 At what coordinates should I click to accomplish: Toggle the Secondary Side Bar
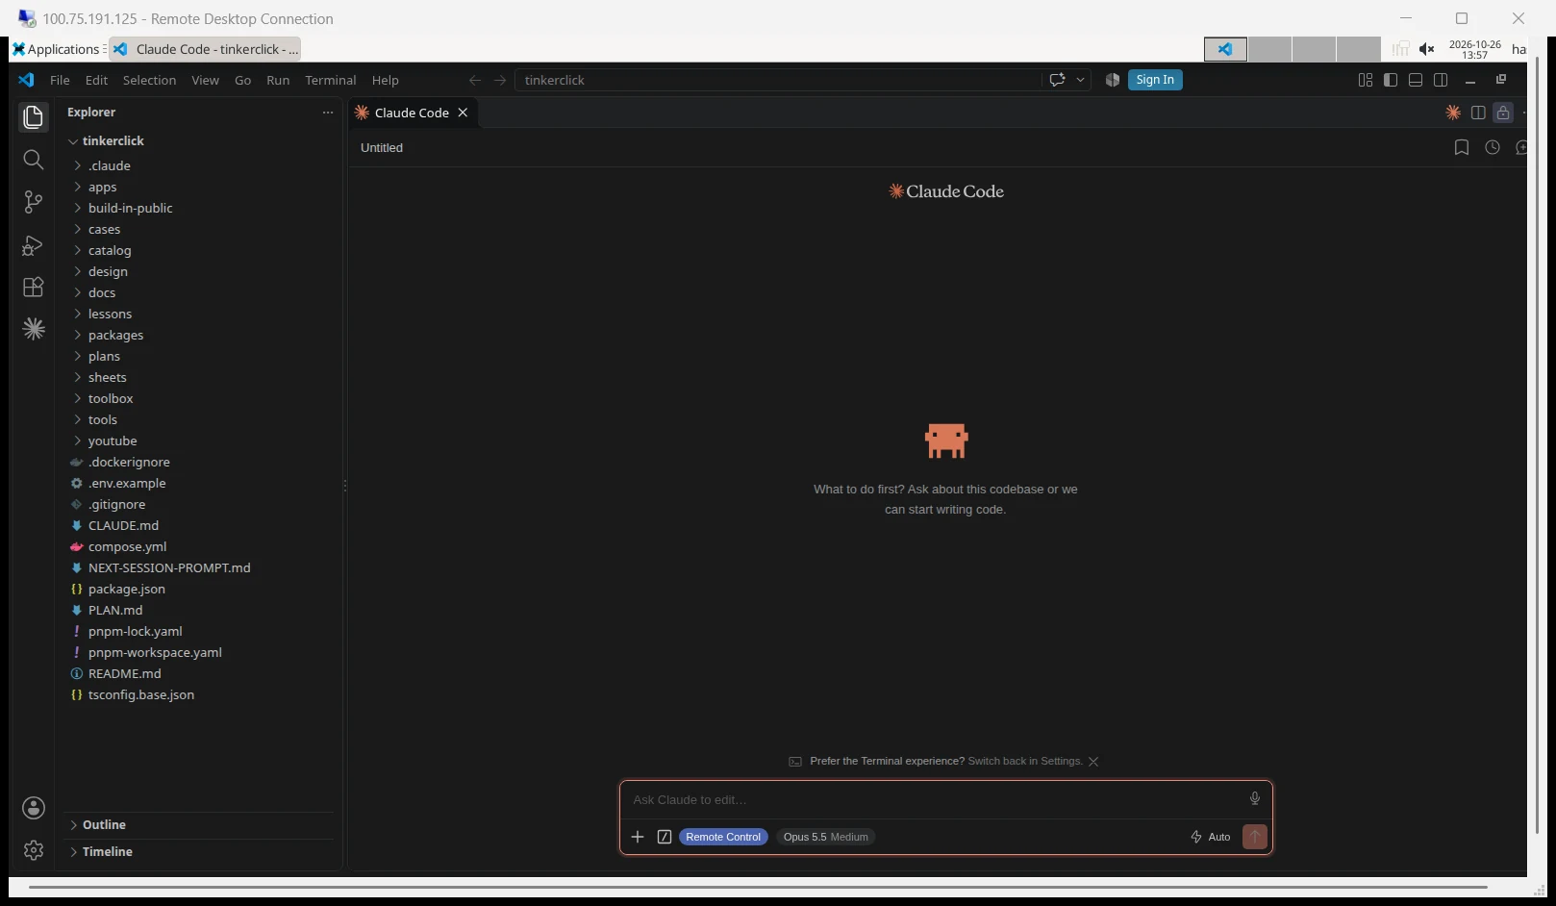pos(1440,80)
